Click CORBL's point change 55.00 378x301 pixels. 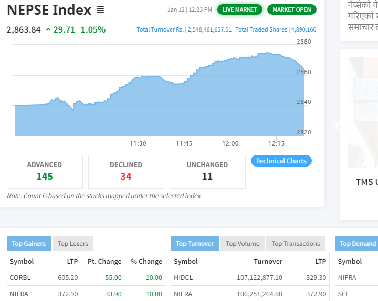pyautogui.click(x=113, y=277)
